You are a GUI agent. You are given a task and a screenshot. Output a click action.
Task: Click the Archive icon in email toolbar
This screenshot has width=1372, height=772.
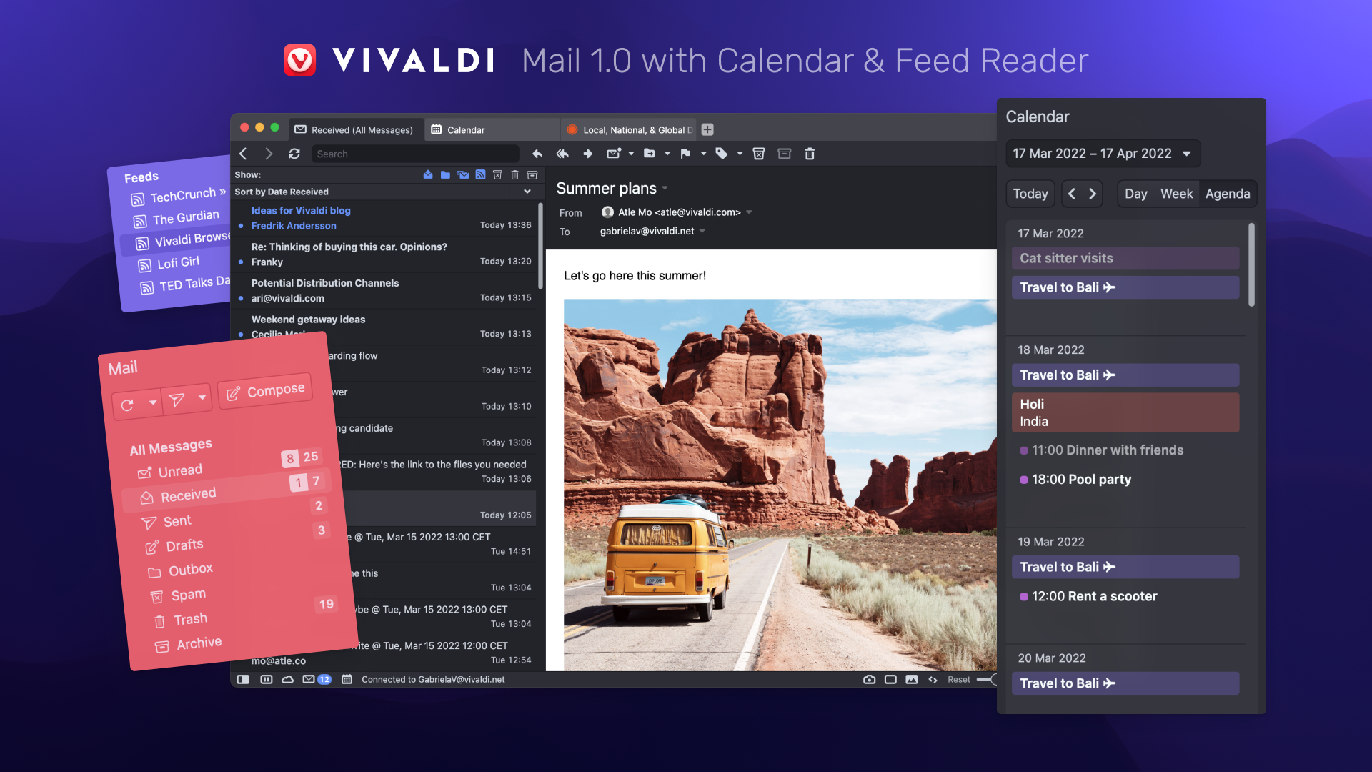[x=783, y=154]
